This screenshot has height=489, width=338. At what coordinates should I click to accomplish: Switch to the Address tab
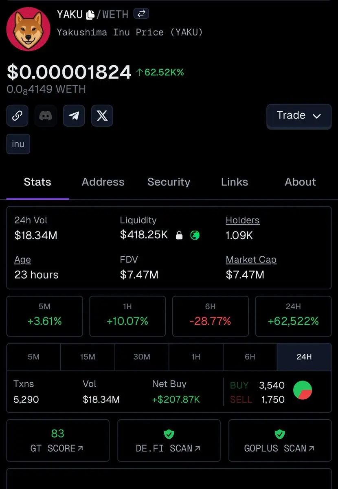[x=103, y=182]
